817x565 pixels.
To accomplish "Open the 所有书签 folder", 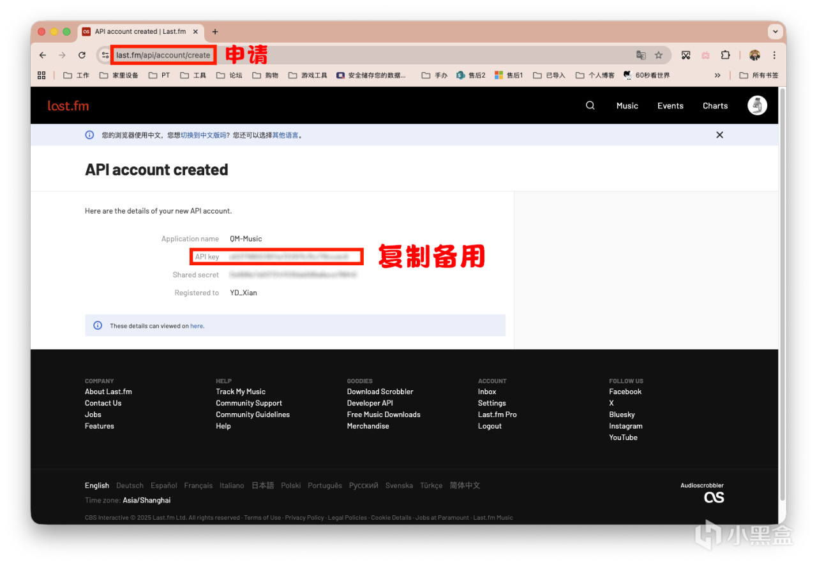I will 760,75.
